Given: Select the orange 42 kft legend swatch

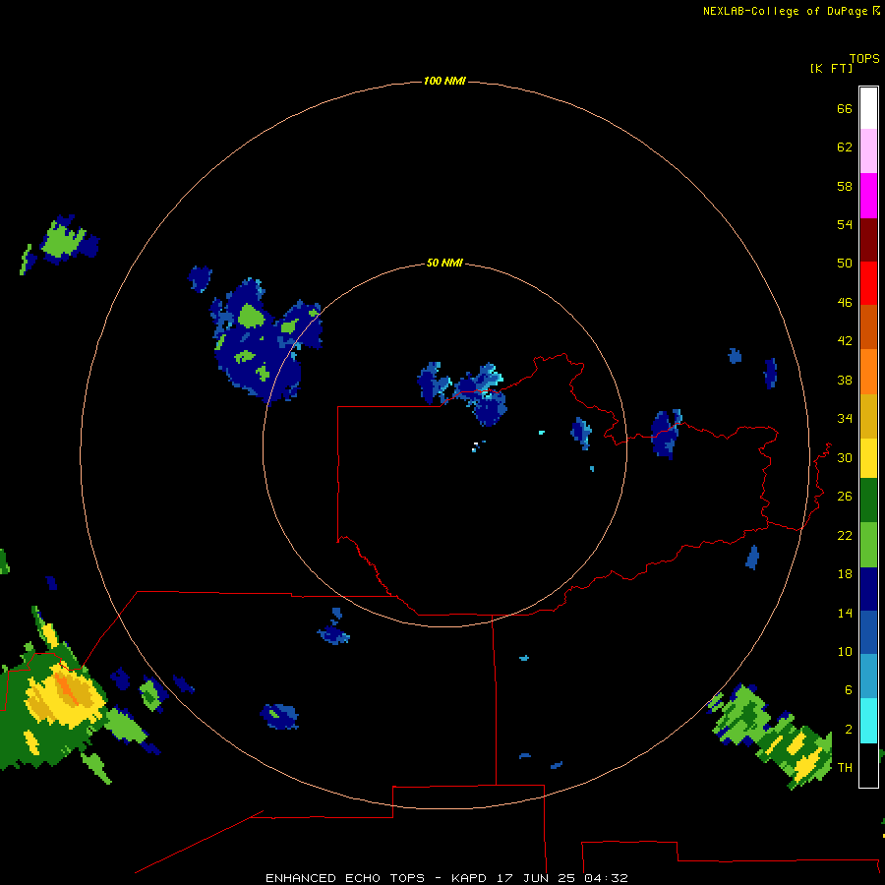Looking at the screenshot, I should click(868, 372).
